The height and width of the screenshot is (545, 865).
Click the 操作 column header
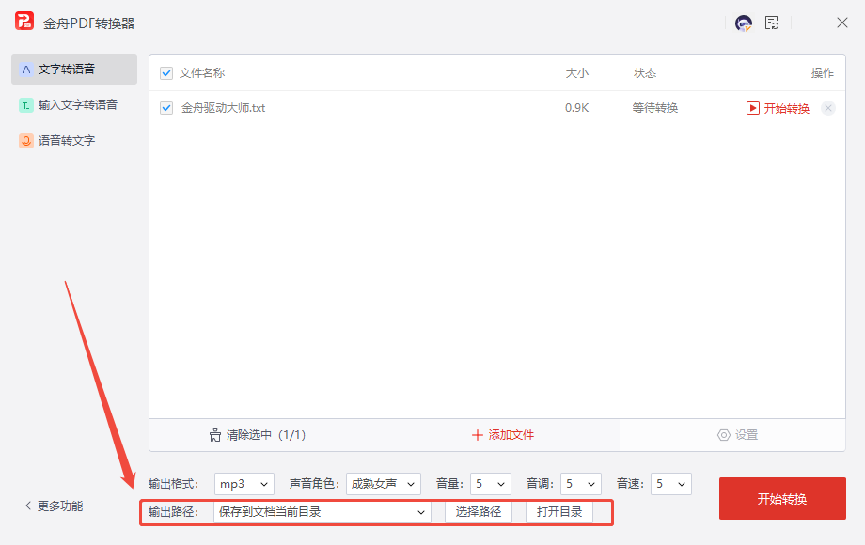click(x=823, y=73)
